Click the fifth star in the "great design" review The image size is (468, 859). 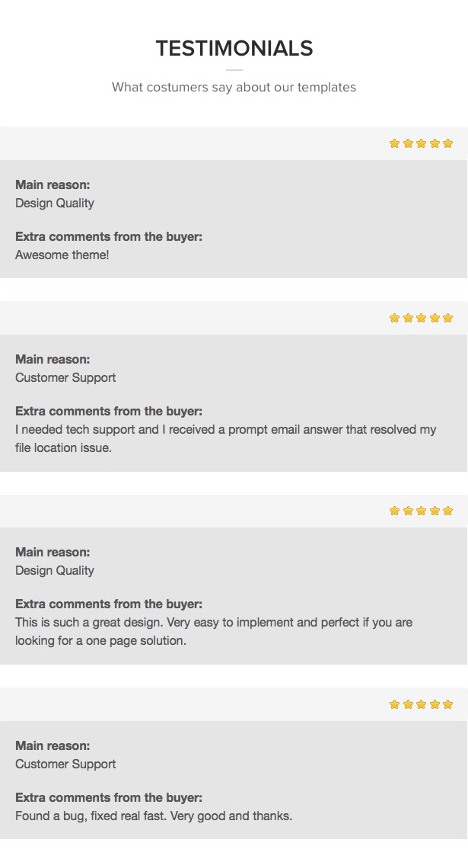[x=447, y=511]
